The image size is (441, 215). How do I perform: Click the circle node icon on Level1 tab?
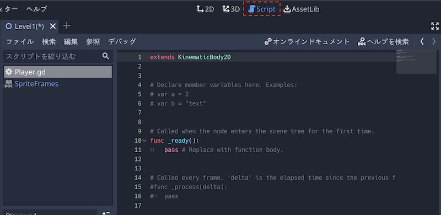9,26
